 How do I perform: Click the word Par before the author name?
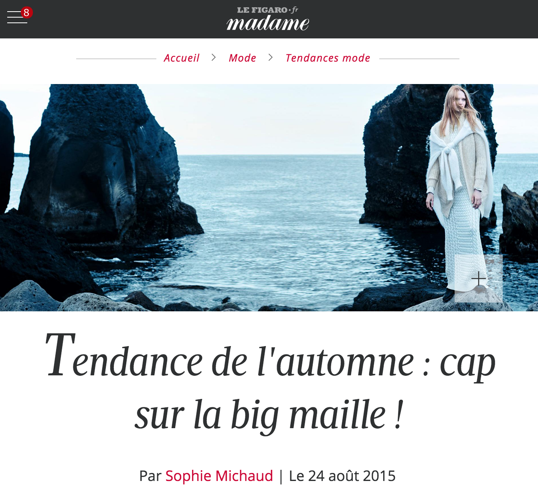coord(150,476)
